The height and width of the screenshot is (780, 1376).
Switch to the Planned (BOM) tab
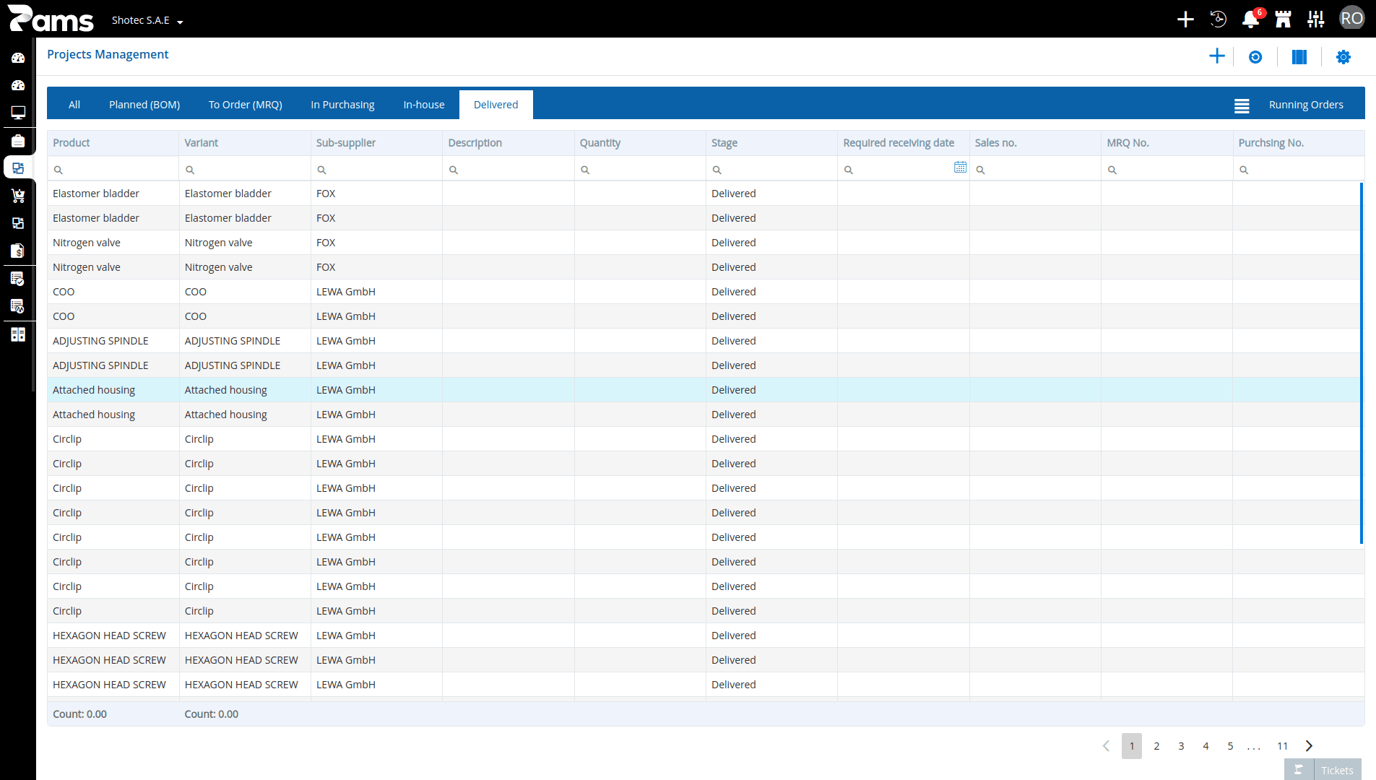click(x=144, y=105)
